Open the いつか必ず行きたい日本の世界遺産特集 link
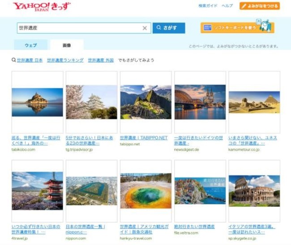 (x=36, y=229)
